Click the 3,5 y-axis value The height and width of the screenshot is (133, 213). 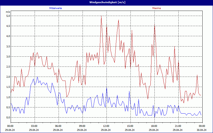coord(8,46)
